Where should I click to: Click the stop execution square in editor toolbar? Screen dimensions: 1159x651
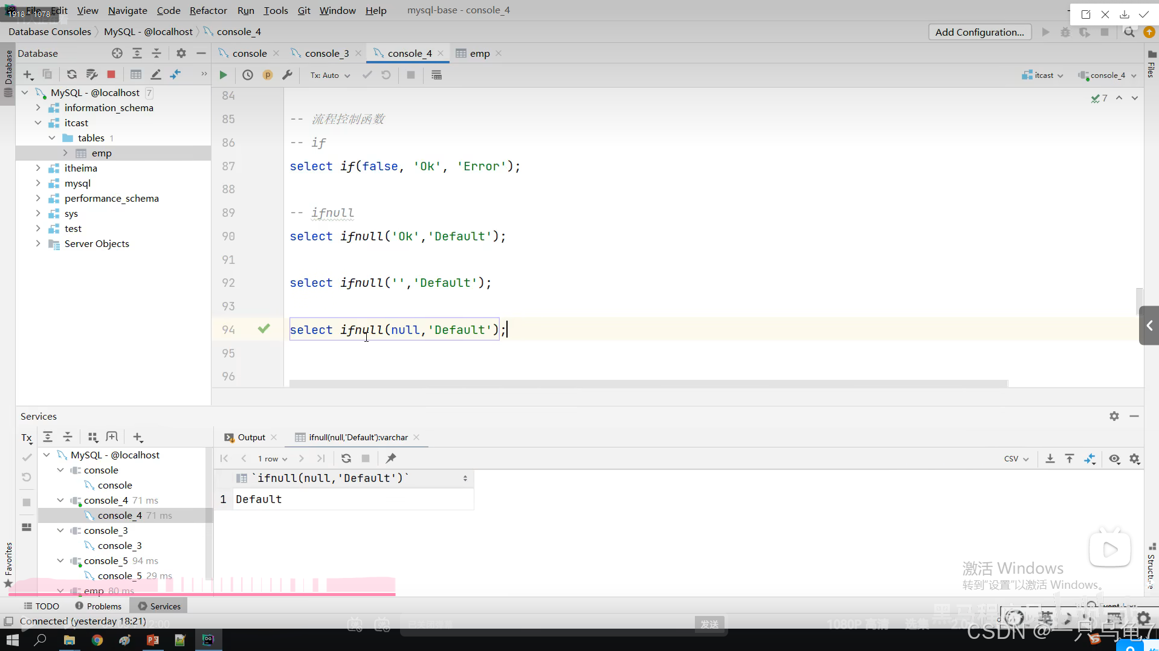point(411,75)
